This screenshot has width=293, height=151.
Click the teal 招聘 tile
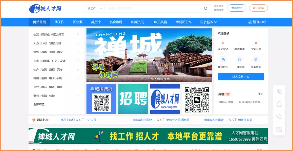pos(133,99)
